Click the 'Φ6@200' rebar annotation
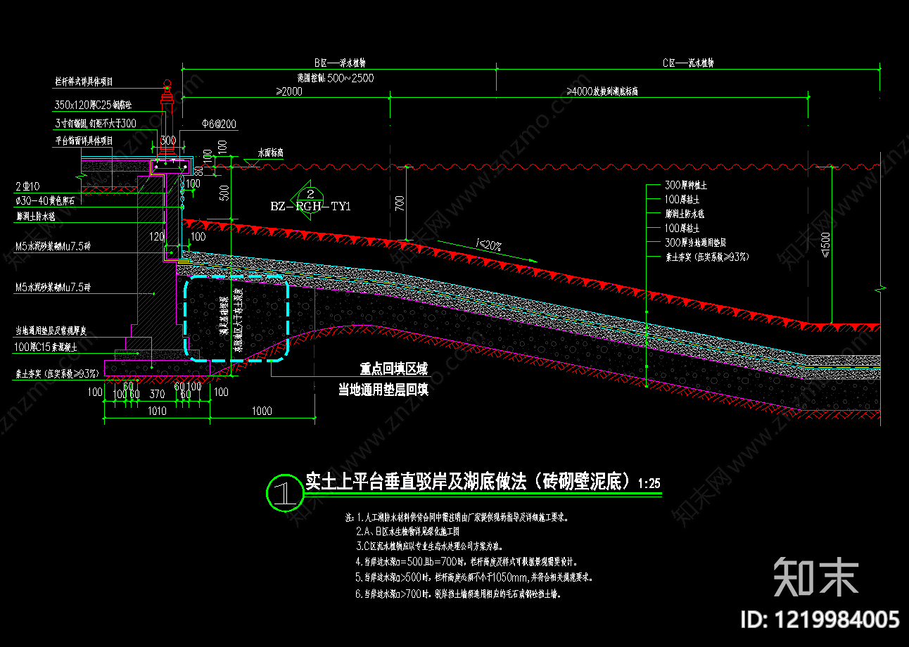The width and height of the screenshot is (909, 647). pyautogui.click(x=220, y=124)
